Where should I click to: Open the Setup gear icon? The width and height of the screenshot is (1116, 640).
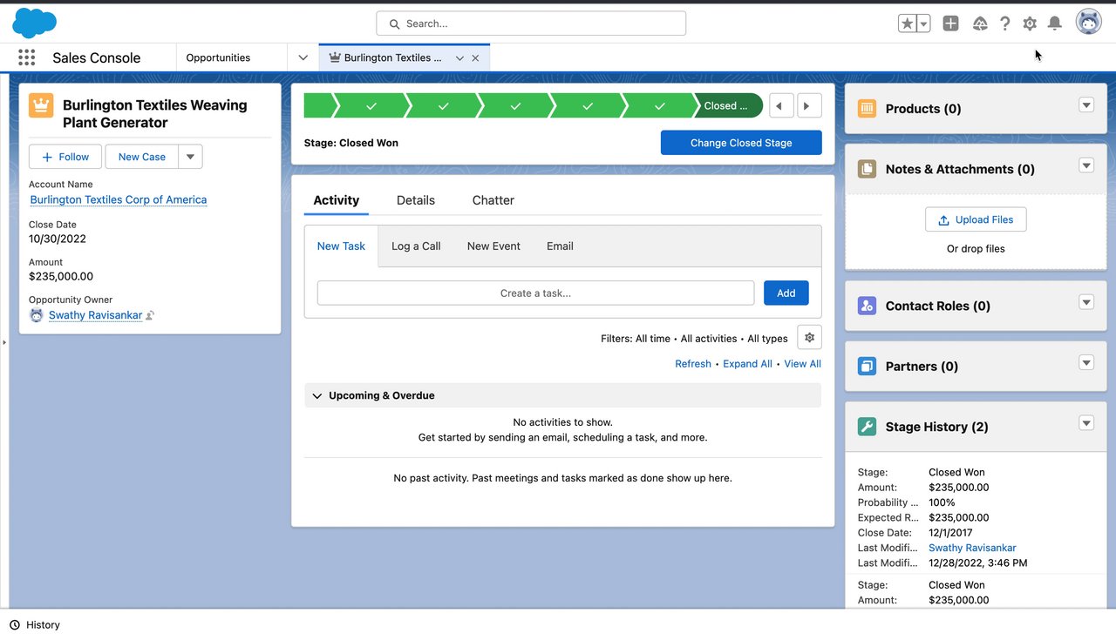tap(1030, 24)
